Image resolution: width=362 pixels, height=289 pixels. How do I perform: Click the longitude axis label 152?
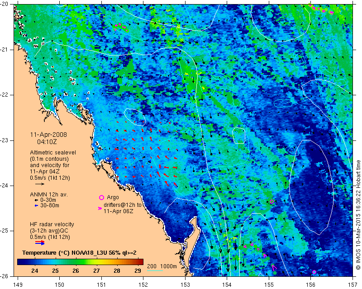click(143, 284)
